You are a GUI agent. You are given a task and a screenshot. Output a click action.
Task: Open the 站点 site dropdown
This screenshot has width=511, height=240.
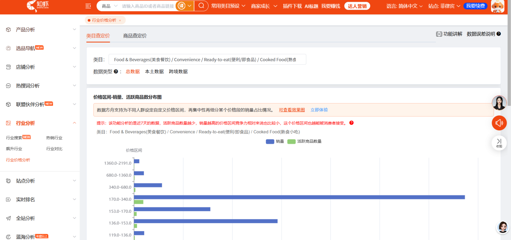pos(444,6)
